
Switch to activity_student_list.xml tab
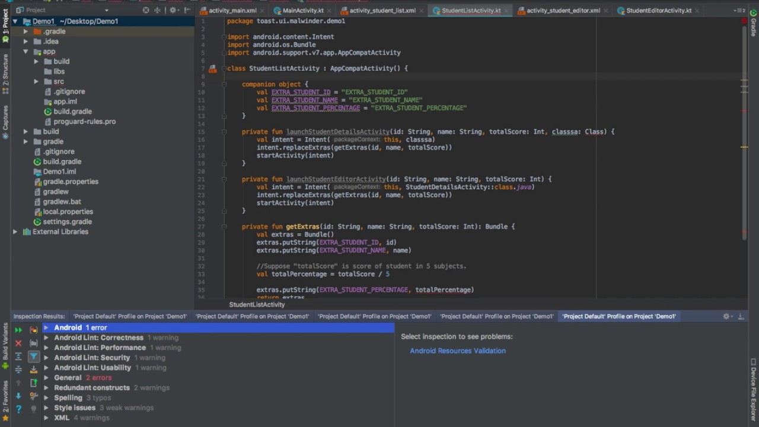coord(382,11)
